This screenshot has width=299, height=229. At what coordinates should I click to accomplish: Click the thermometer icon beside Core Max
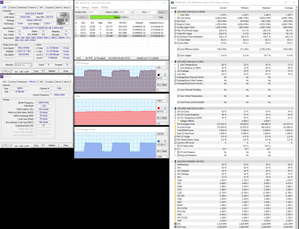[x=175, y=74]
